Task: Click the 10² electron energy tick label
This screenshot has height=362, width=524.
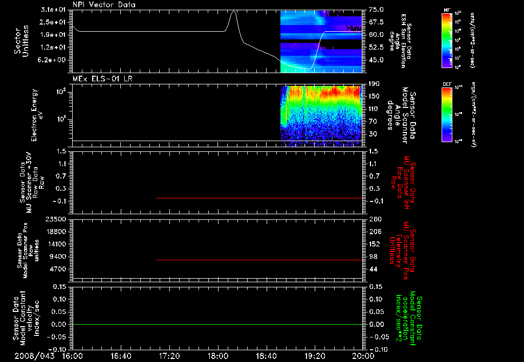Action: pos(60,92)
